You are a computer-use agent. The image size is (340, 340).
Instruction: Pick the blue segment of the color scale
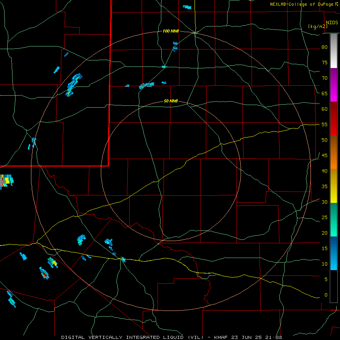pyautogui.click(x=334, y=253)
